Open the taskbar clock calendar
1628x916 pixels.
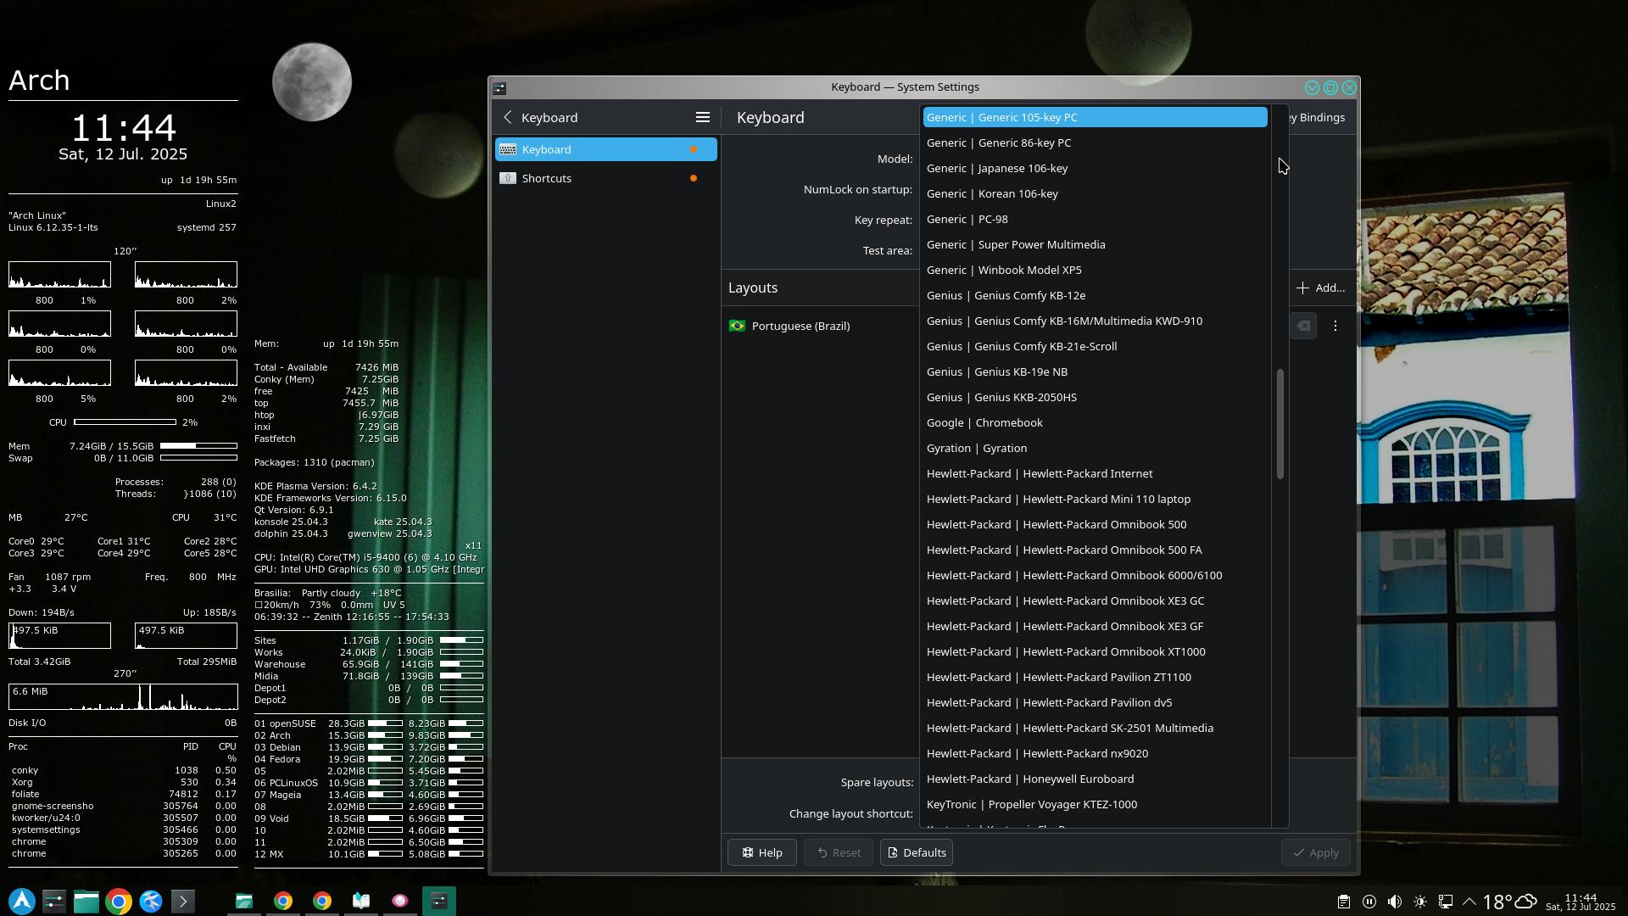pos(1581,902)
